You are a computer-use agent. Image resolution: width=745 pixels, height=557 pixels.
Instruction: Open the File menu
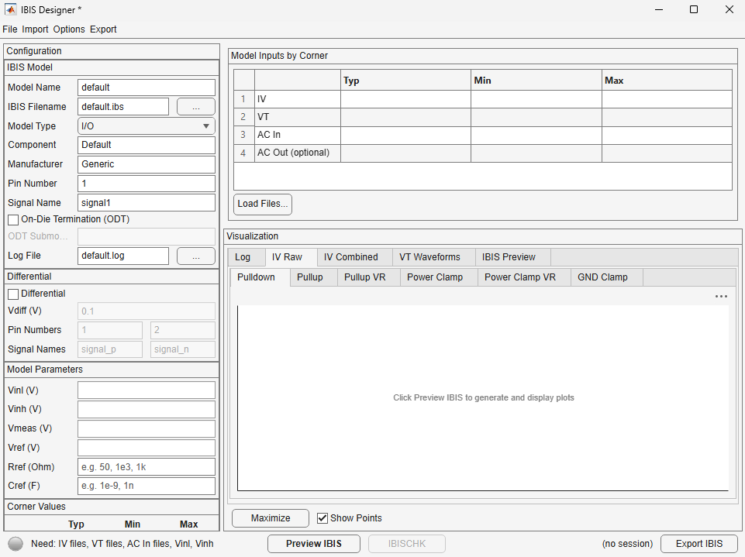(x=9, y=29)
